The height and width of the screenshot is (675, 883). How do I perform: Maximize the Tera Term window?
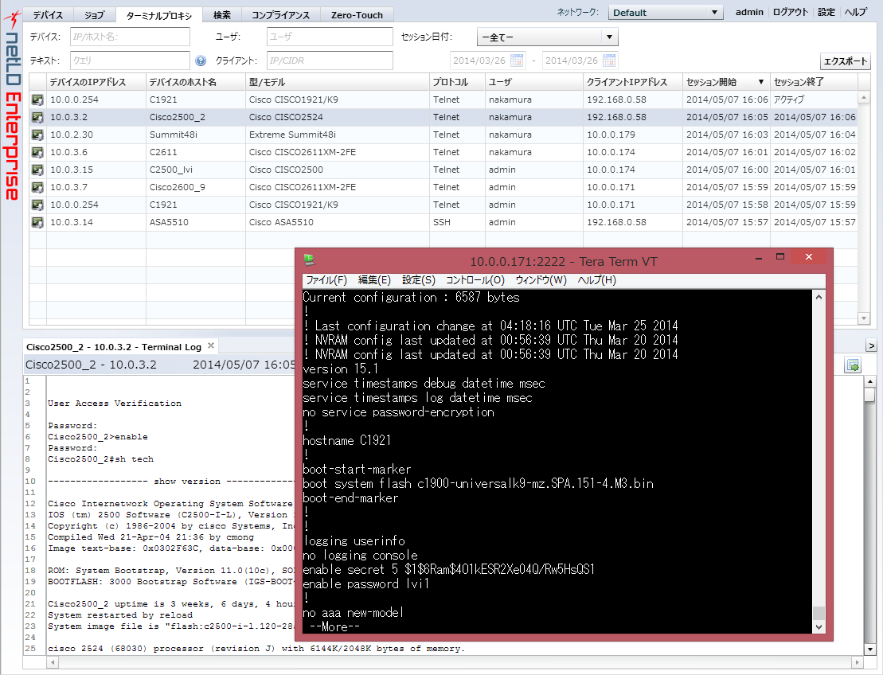pos(780,257)
